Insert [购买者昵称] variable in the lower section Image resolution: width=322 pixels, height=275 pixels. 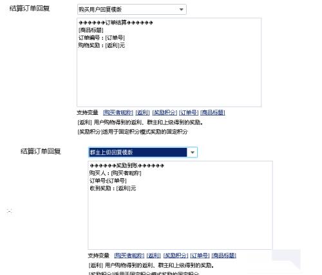click(x=129, y=256)
